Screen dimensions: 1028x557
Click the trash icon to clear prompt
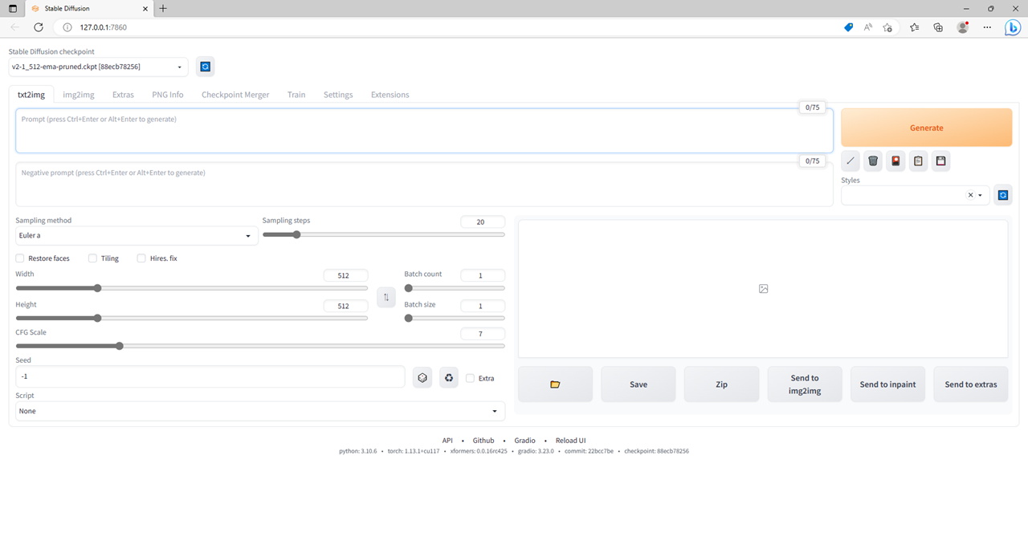(873, 161)
